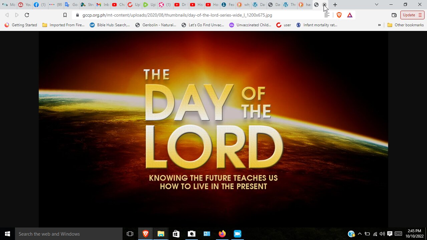Viewport: 427px width, 240px height.
Task: Open the volume speaker tray icon
Action: [x=382, y=234]
